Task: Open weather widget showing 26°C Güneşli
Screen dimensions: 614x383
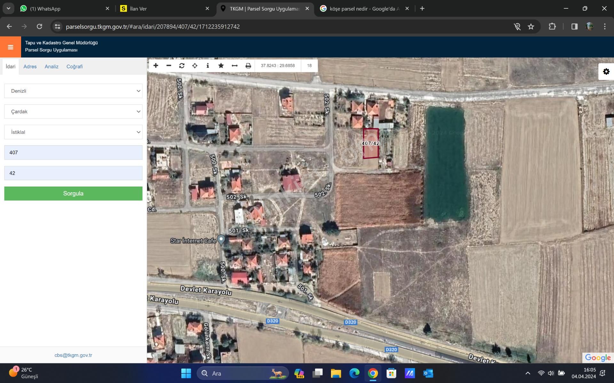Action: click(x=23, y=373)
